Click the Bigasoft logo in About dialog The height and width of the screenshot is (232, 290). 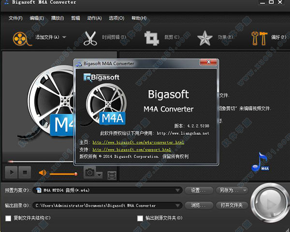coord(101,77)
